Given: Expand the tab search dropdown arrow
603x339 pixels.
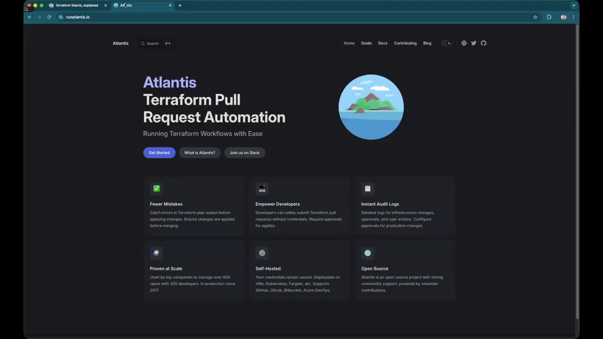Looking at the screenshot, I should click(573, 5).
